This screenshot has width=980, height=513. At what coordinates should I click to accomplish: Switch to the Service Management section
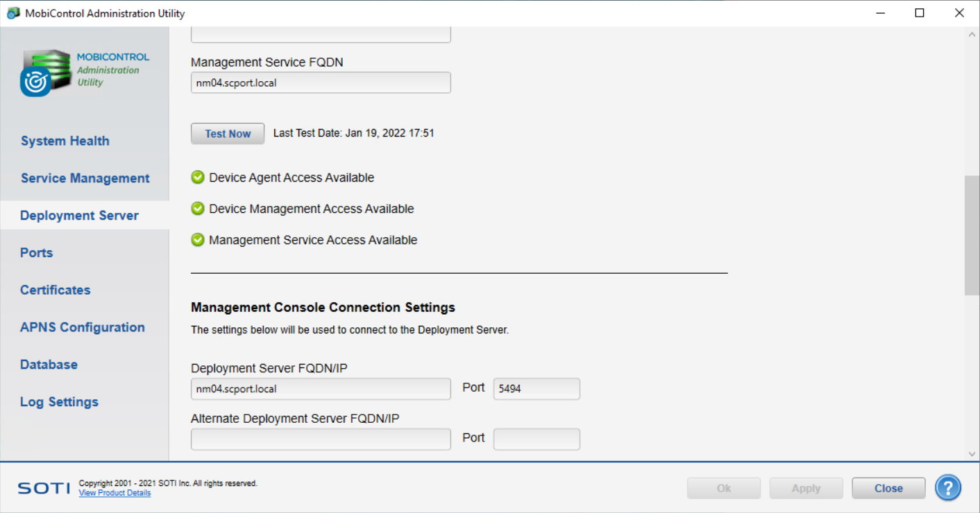click(x=85, y=178)
